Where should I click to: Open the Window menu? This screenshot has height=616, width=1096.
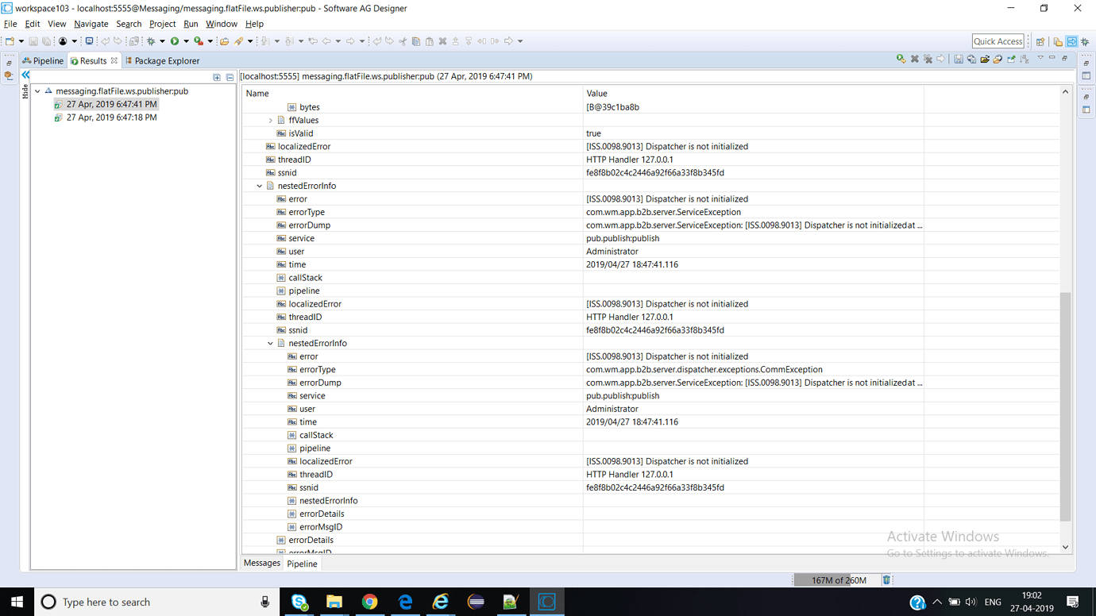[x=222, y=24]
